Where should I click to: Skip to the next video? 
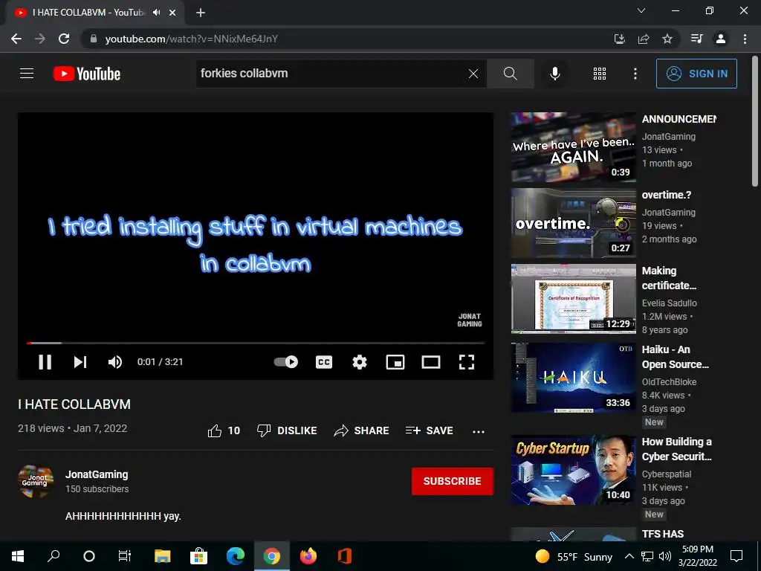(x=80, y=362)
